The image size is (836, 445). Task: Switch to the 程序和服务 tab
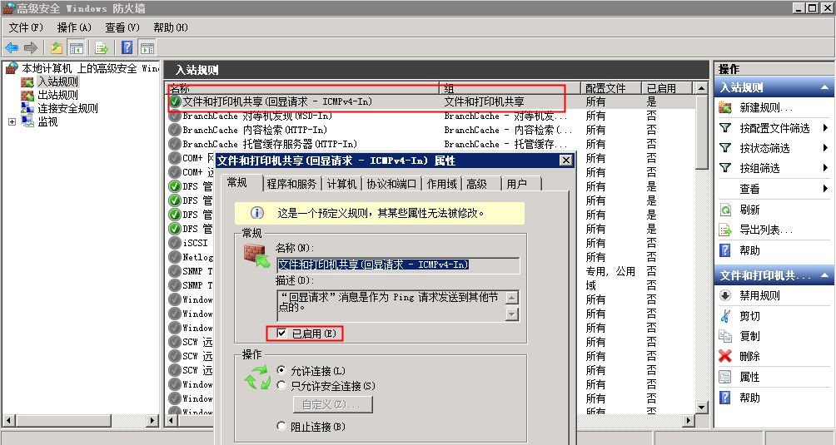tap(291, 184)
